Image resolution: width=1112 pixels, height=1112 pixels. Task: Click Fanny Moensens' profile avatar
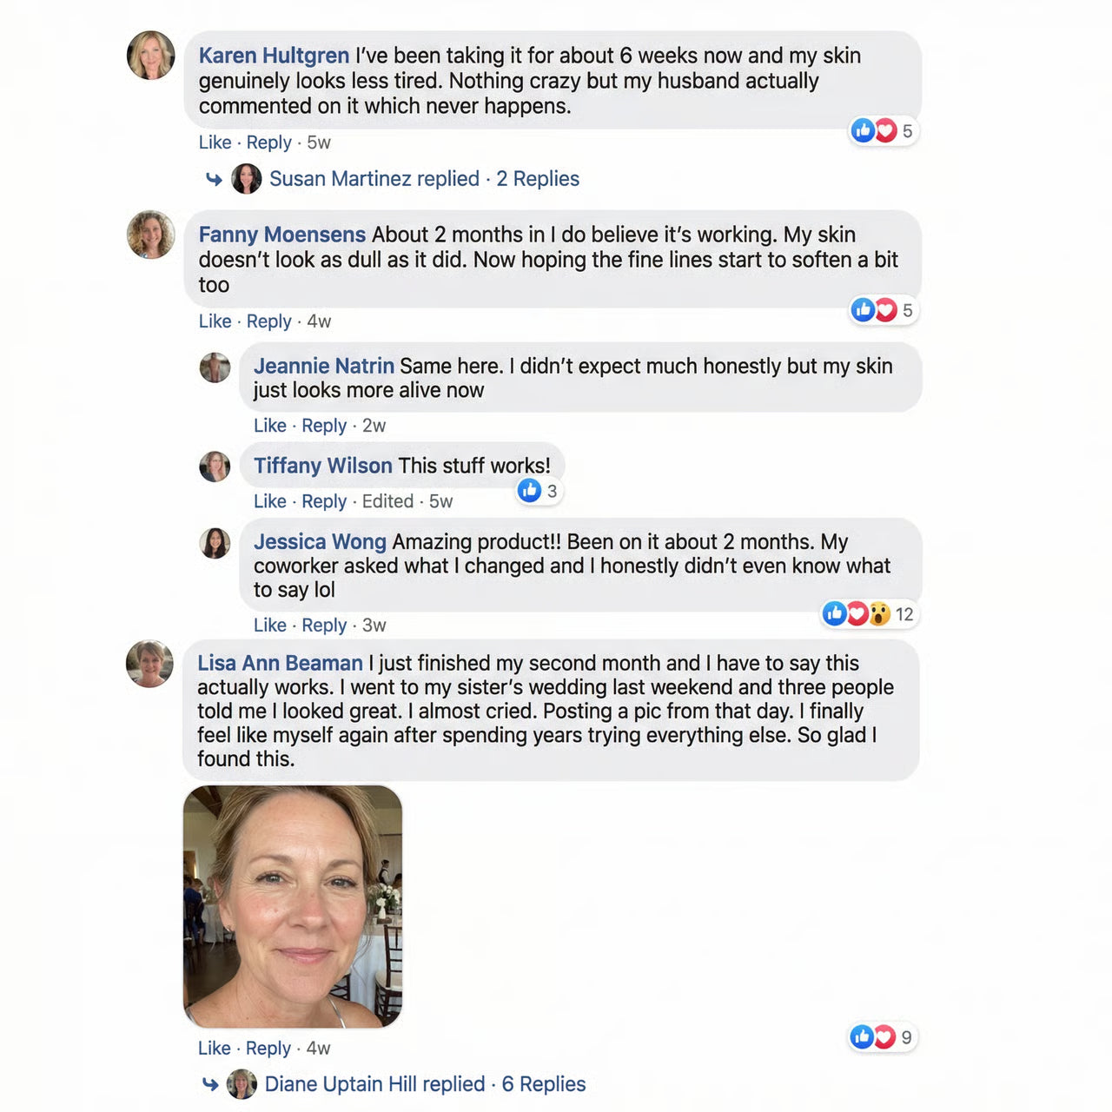pyautogui.click(x=151, y=235)
